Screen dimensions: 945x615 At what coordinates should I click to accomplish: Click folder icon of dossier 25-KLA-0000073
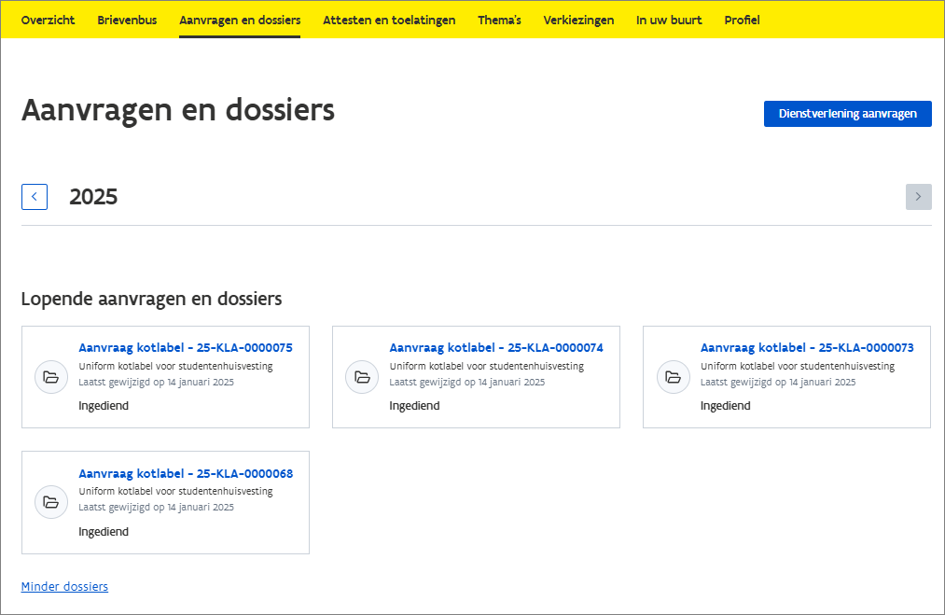tap(673, 377)
